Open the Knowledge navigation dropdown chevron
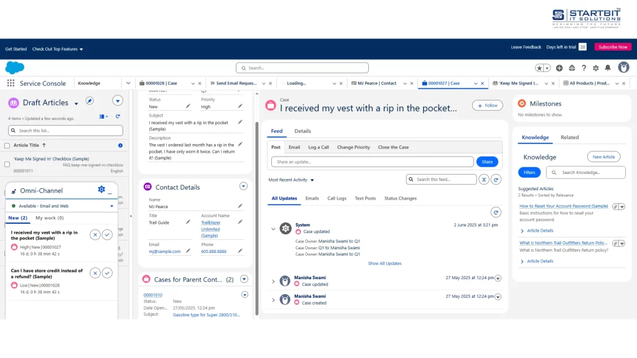Image resolution: width=637 pixels, height=358 pixels. (128, 83)
